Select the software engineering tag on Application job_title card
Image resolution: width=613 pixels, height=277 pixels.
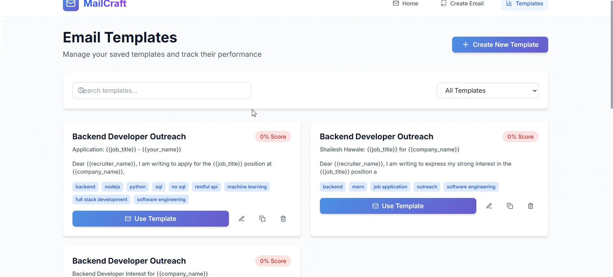coord(161,200)
